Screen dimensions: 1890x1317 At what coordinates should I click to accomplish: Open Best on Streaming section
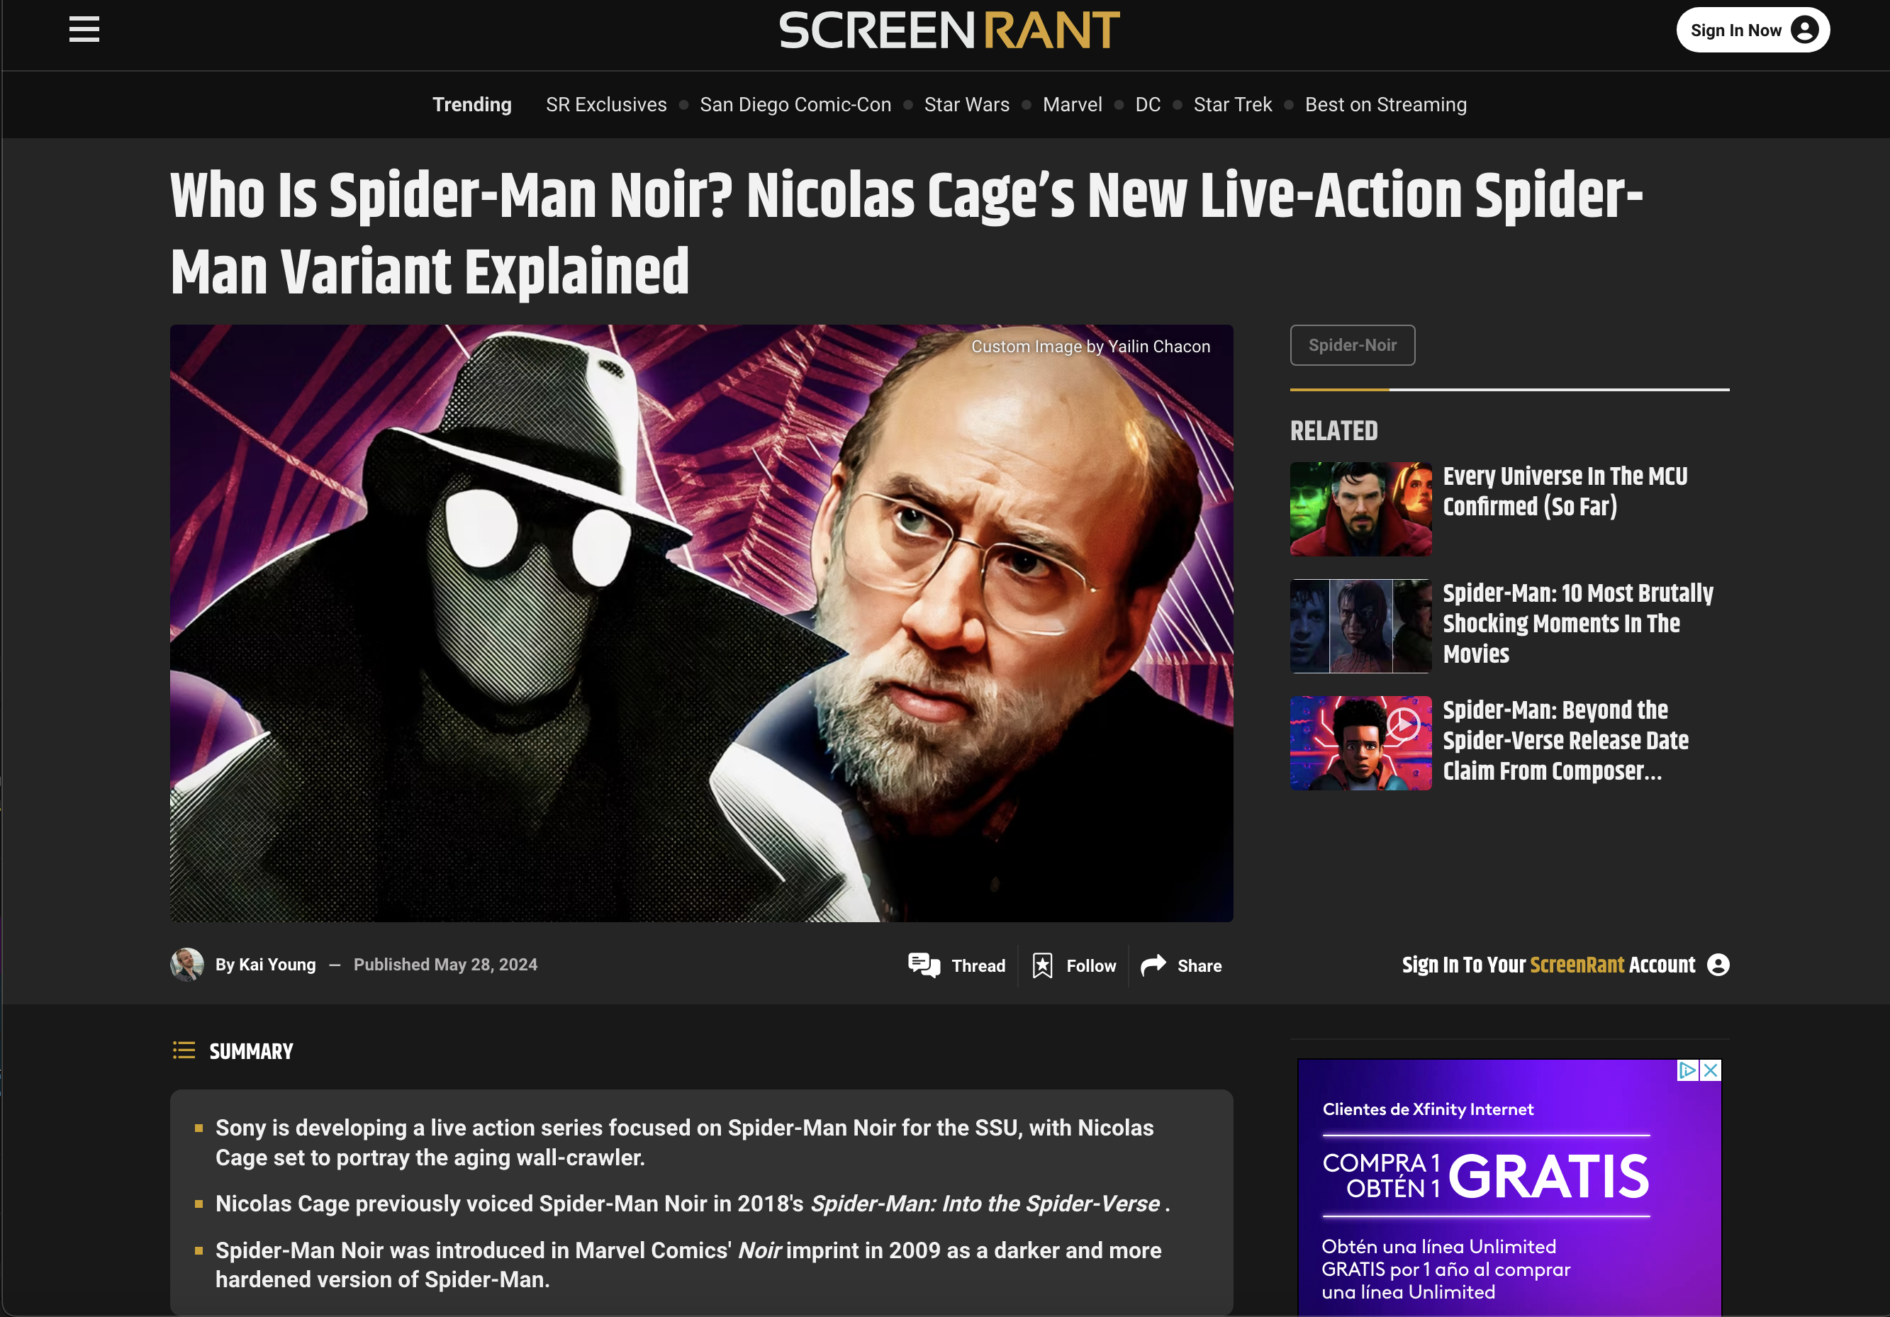coord(1385,104)
